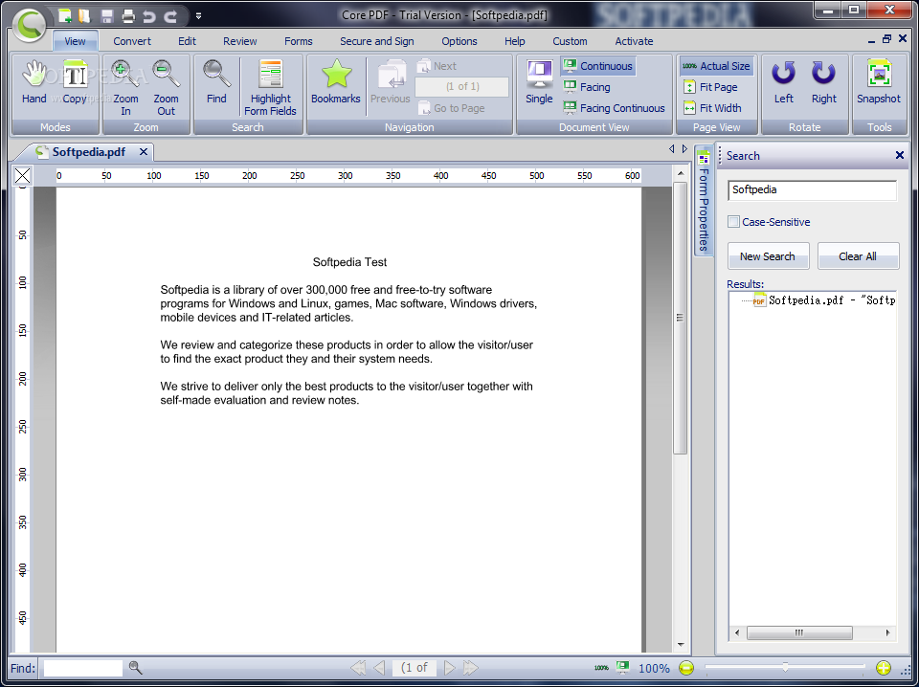Open the Edit ribbon tab

pos(187,41)
